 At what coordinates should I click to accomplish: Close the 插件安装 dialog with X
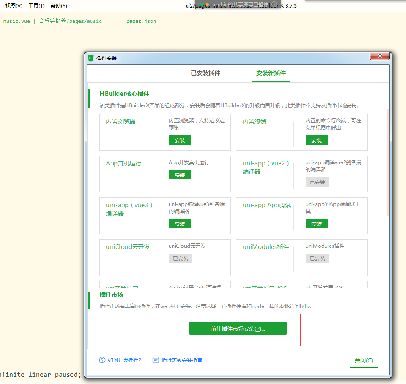click(x=379, y=56)
